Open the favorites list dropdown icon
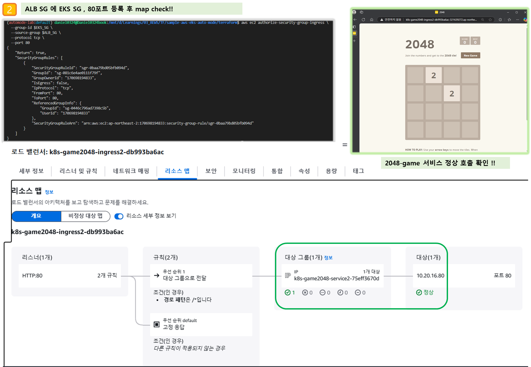Image resolution: width=531 pixels, height=367 pixels. coord(509,20)
